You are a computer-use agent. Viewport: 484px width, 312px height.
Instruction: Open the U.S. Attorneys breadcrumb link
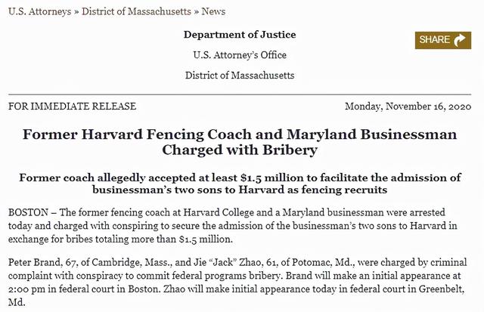pyautogui.click(x=39, y=12)
